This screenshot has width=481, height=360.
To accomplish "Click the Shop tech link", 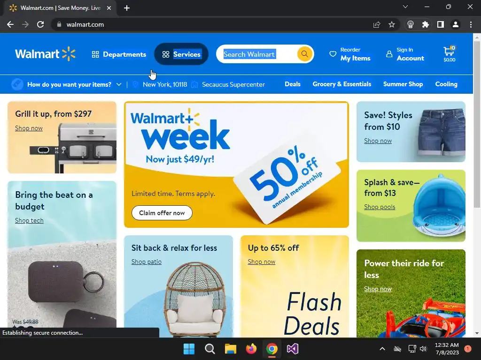I will pyautogui.click(x=29, y=220).
